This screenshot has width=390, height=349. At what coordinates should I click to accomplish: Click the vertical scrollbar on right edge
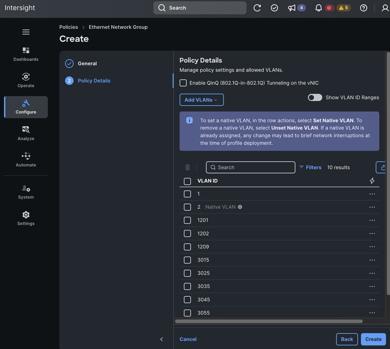tap(388, 173)
